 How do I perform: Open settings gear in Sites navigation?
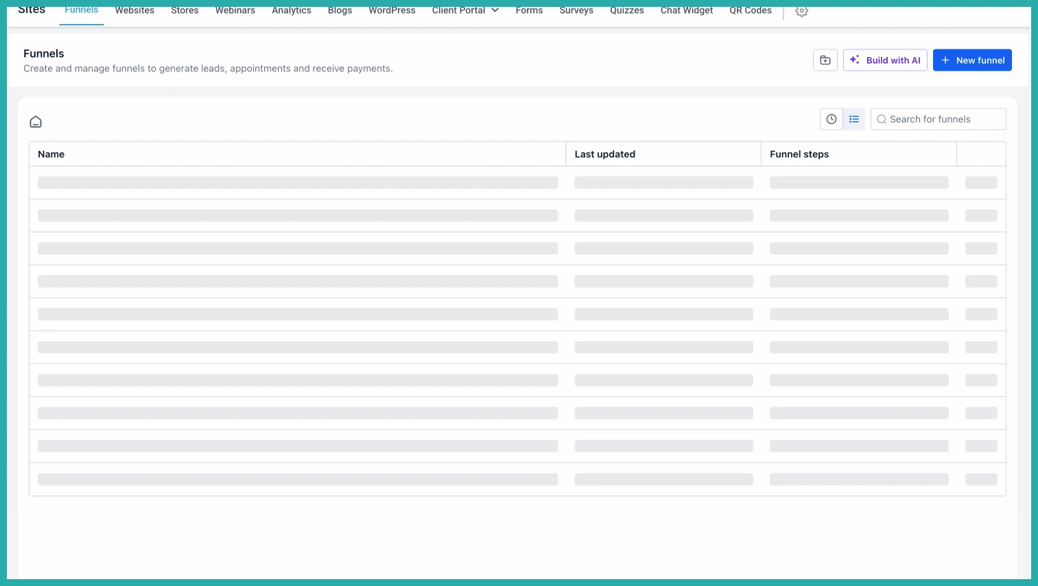coord(801,11)
